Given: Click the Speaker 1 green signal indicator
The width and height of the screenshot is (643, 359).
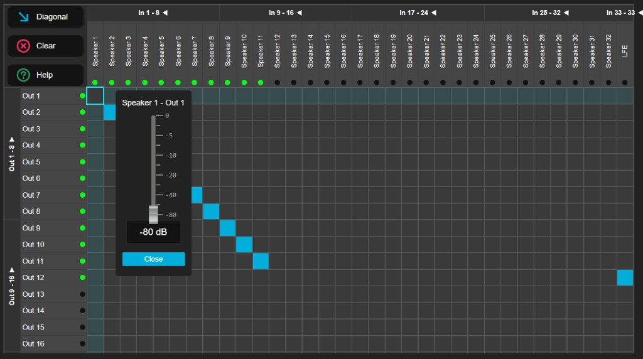Looking at the screenshot, I should pyautogui.click(x=95, y=82).
